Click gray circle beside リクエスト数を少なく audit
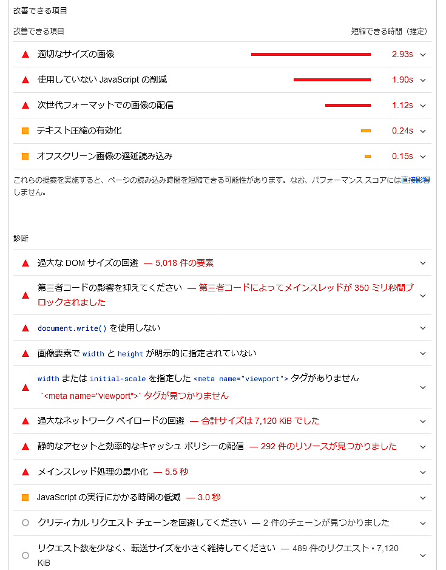The width and height of the screenshot is (446, 570). (x=25, y=555)
